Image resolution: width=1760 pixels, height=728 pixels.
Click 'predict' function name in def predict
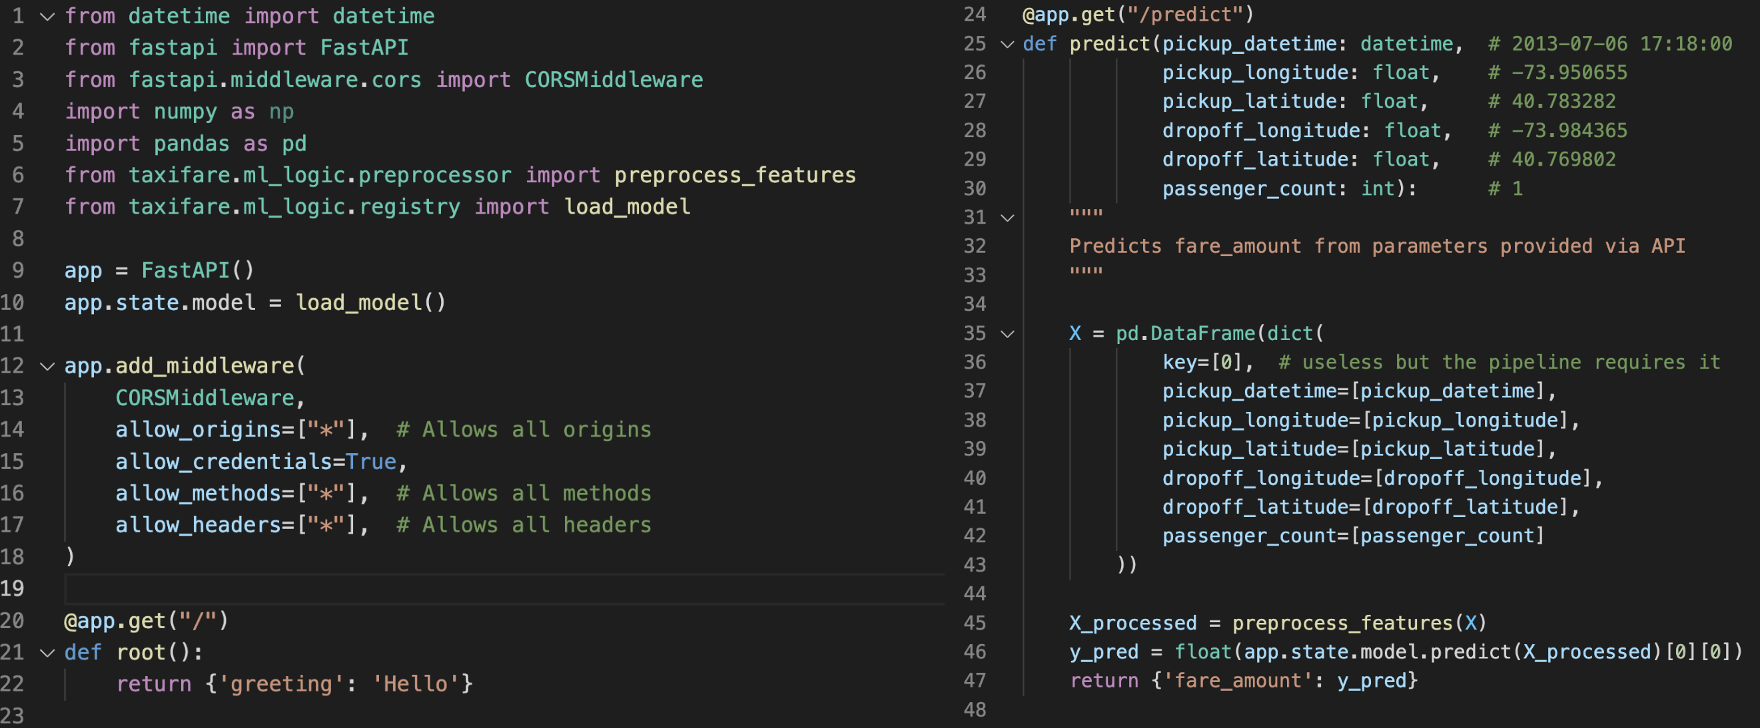[1110, 45]
